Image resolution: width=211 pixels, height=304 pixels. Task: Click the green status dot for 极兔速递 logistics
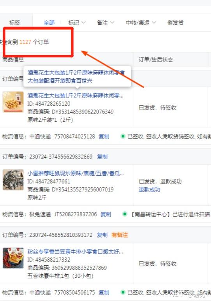125,214
